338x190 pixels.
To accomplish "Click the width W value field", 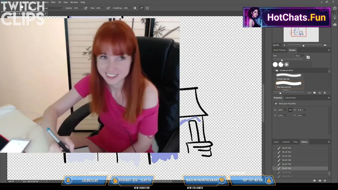I will (282, 110).
